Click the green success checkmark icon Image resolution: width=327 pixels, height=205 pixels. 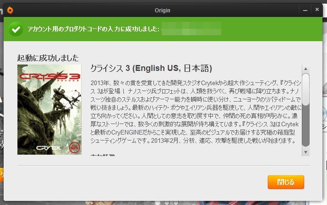pyautogui.click(x=16, y=29)
